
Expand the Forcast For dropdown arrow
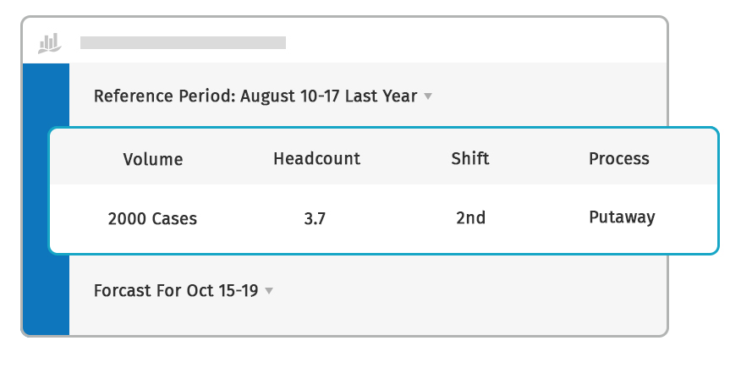[269, 291]
